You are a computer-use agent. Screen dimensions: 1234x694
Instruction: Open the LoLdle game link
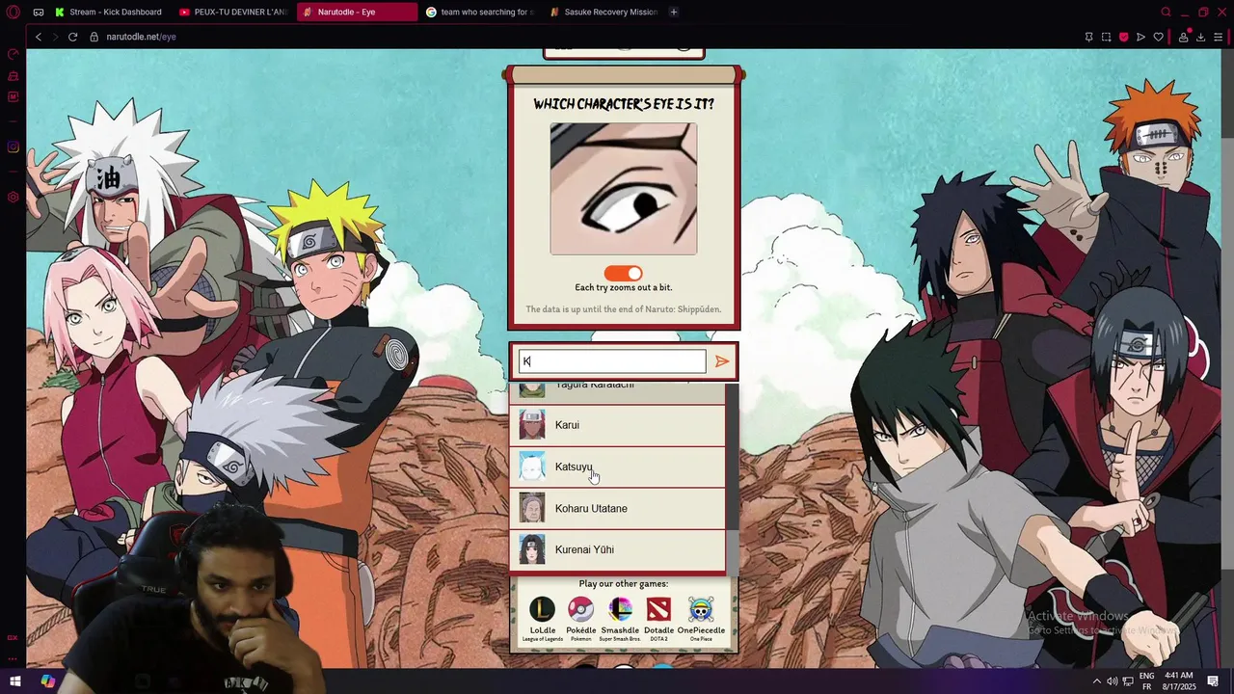pos(543,619)
